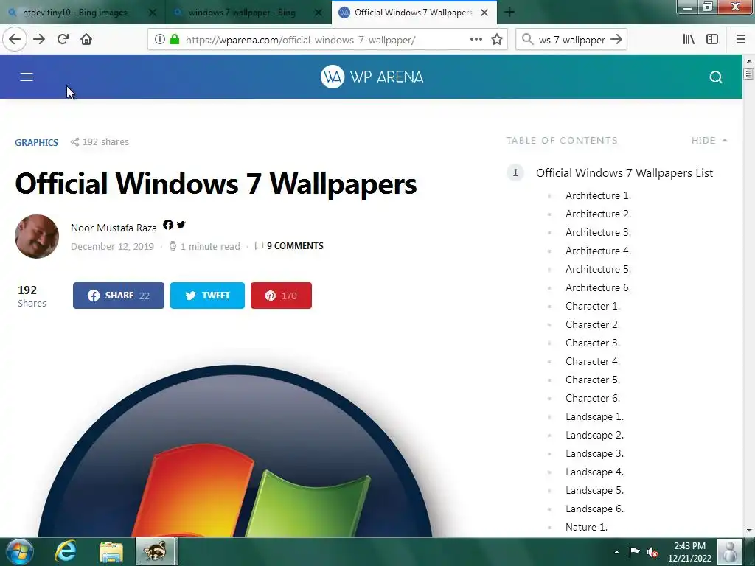755x566 pixels.
Task: Open the Library bookshelf icon
Action: coord(689,40)
